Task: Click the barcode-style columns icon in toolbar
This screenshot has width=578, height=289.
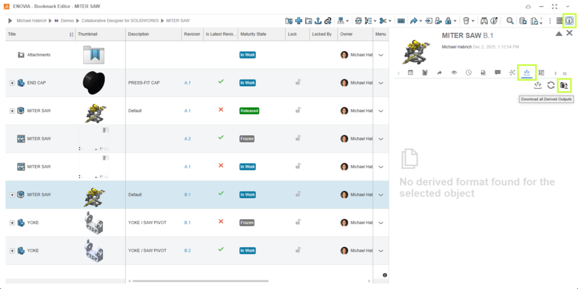Action: click(x=401, y=21)
